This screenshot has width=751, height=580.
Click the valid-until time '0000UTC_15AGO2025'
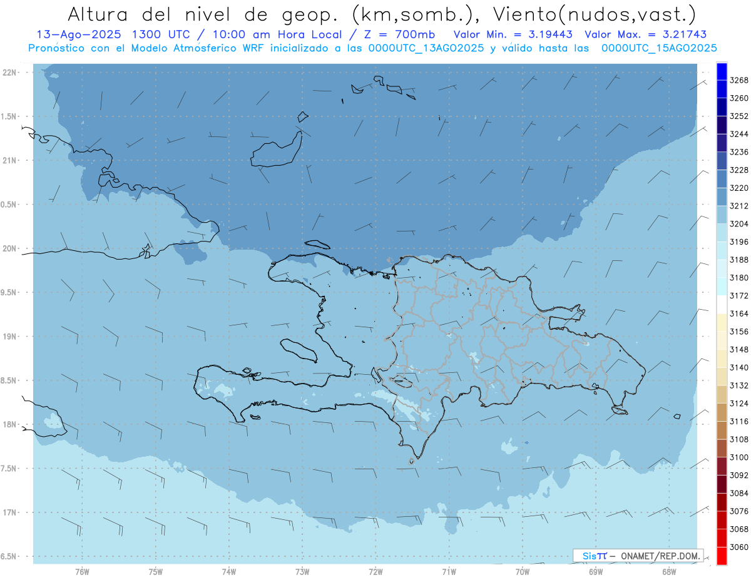coord(659,48)
